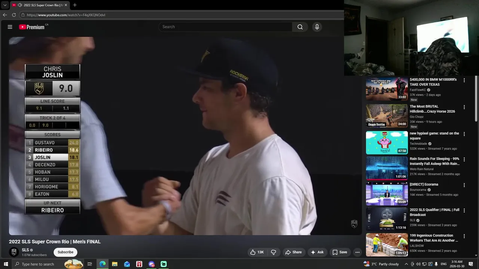This screenshot has width=479, height=269.
Task: Save the video to a playlist
Action: (340, 252)
